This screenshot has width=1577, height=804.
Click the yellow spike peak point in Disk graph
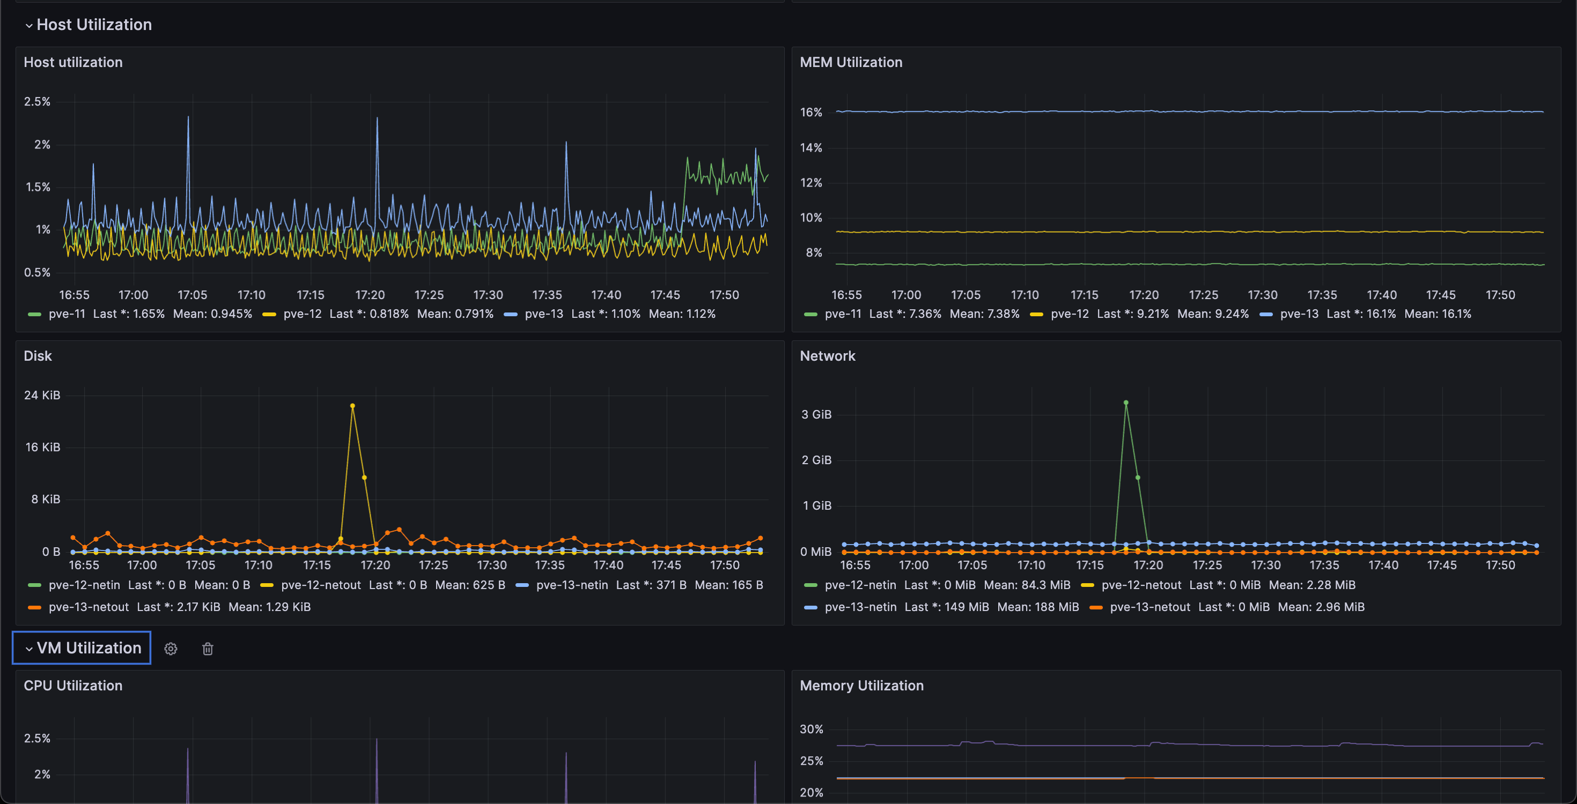[x=352, y=406]
